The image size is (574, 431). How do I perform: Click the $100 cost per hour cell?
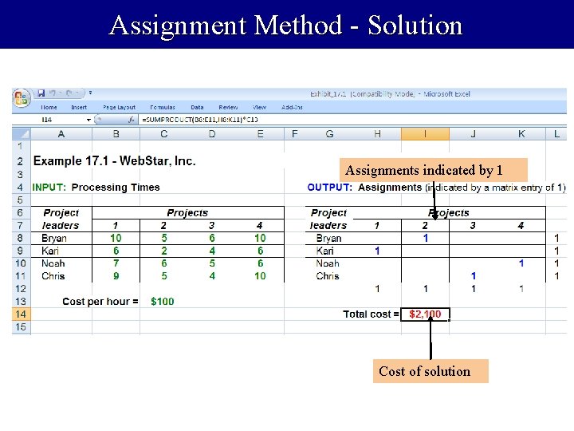163,302
